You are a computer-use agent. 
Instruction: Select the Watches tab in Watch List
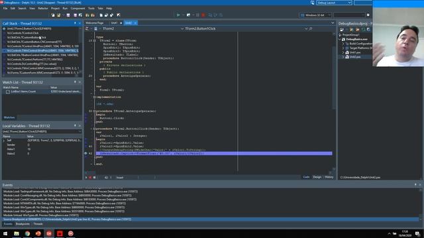9,118
